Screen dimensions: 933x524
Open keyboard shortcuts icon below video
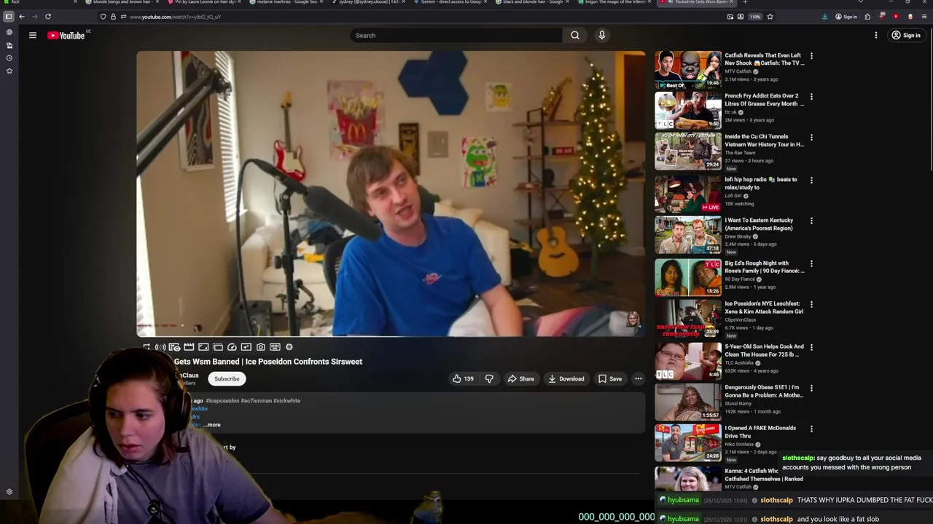275,347
